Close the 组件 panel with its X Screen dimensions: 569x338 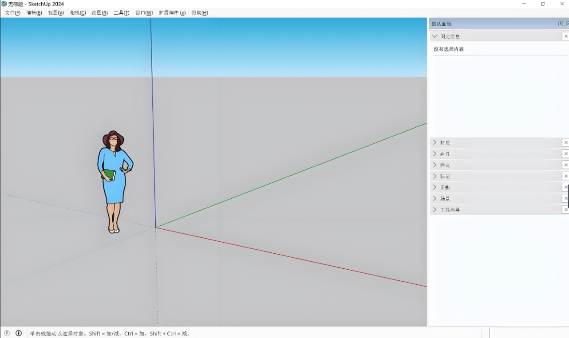565,153
